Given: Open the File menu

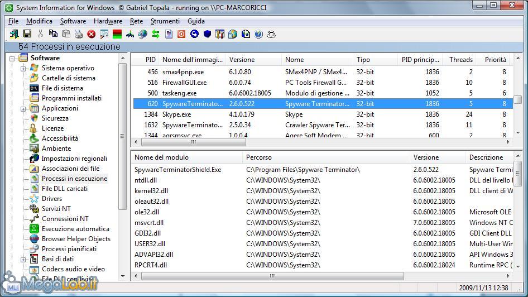Looking at the screenshot, I should pyautogui.click(x=13, y=21).
